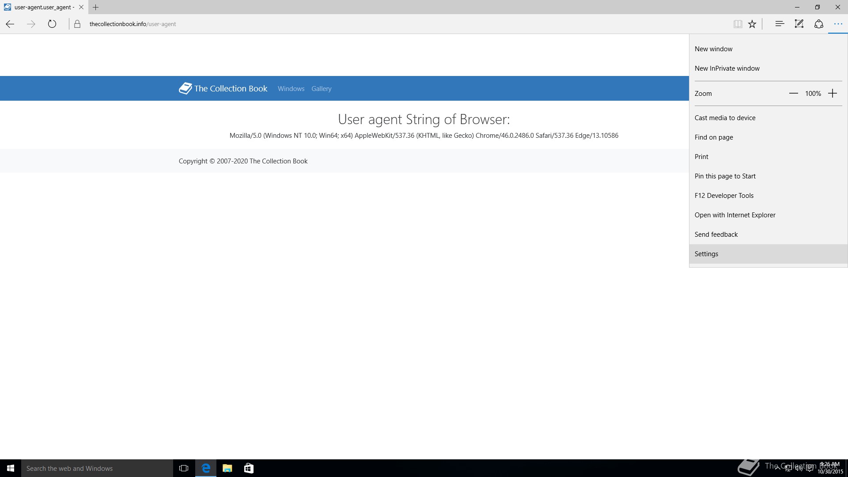Open the Hub lines icon
The width and height of the screenshot is (848, 477).
(780, 24)
